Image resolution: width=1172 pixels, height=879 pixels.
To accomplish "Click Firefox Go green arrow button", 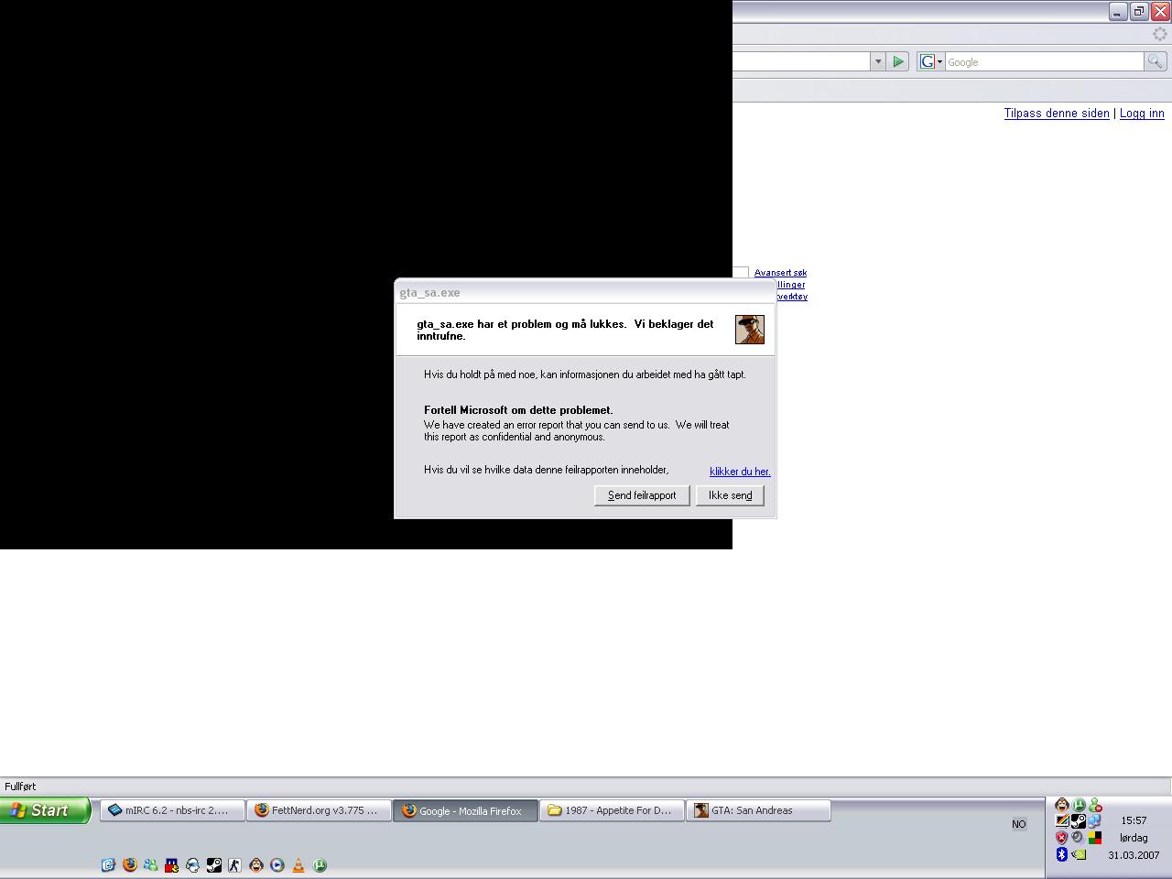I will pos(898,61).
